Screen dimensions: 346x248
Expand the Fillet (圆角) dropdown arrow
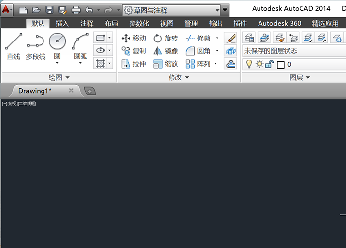[217, 51]
